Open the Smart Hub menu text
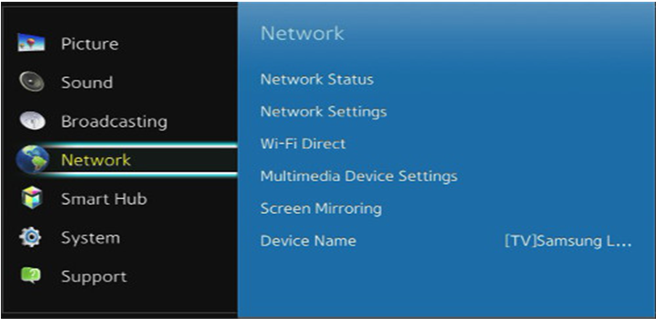 [104, 199]
